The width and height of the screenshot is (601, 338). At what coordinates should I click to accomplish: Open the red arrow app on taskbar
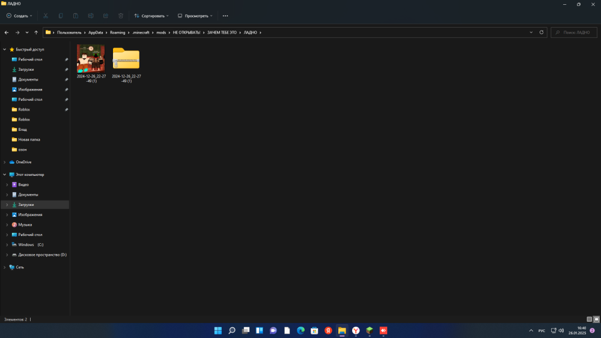[x=383, y=330]
